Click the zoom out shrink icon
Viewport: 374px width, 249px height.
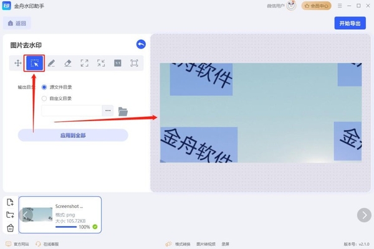pyautogui.click(x=101, y=63)
